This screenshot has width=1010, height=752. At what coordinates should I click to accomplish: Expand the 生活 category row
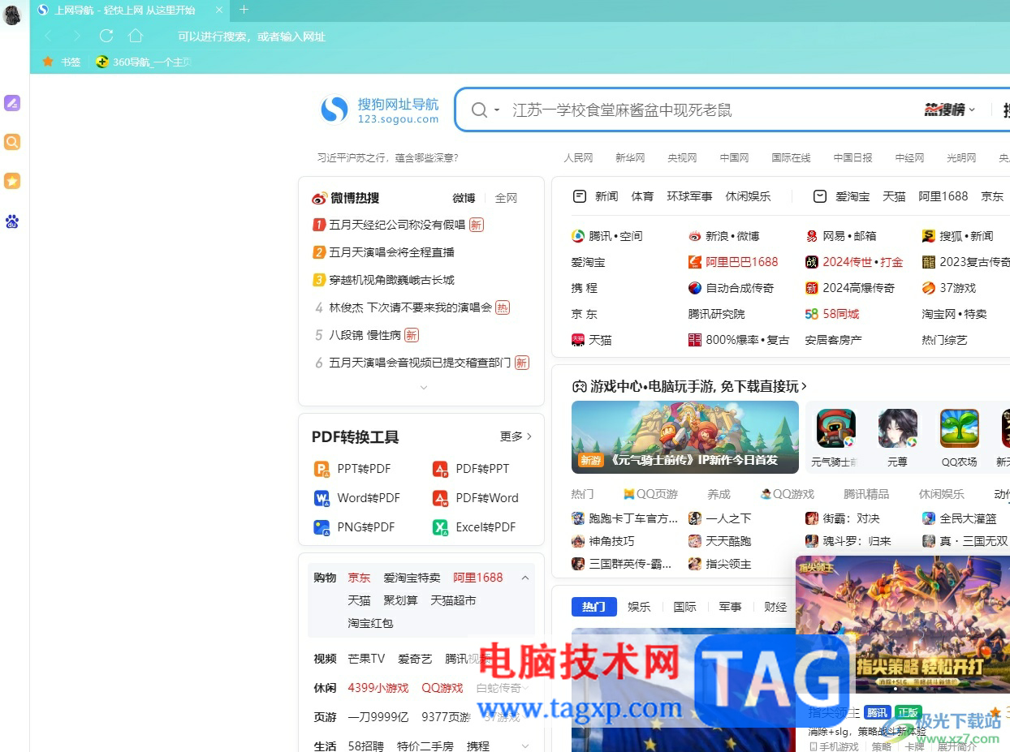(525, 746)
